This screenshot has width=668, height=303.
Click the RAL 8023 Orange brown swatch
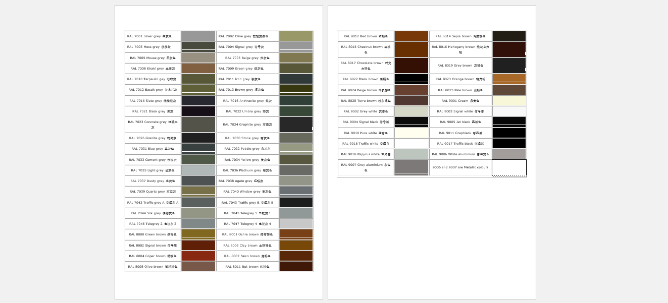pyautogui.click(x=509, y=79)
